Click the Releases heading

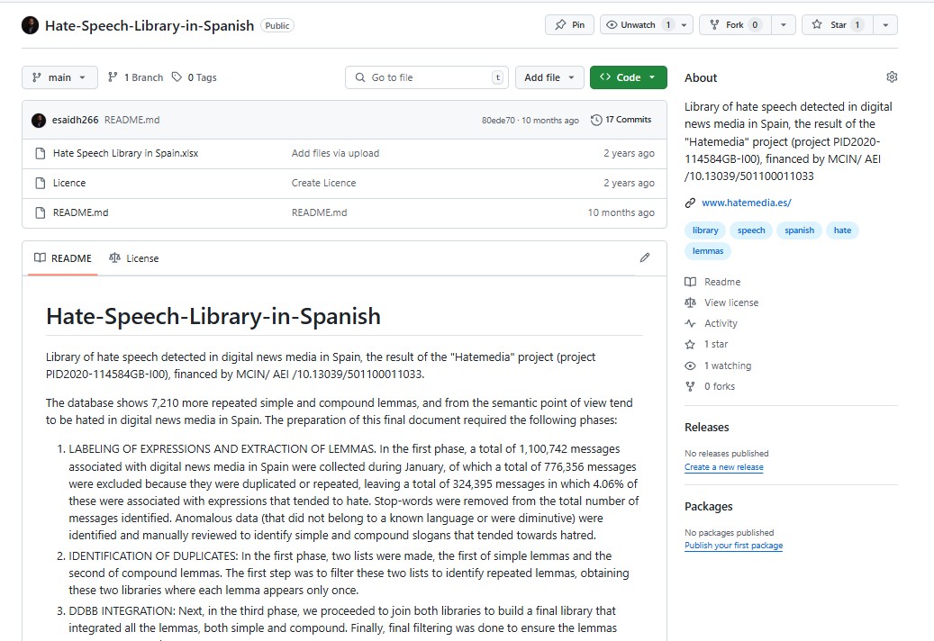tap(706, 428)
